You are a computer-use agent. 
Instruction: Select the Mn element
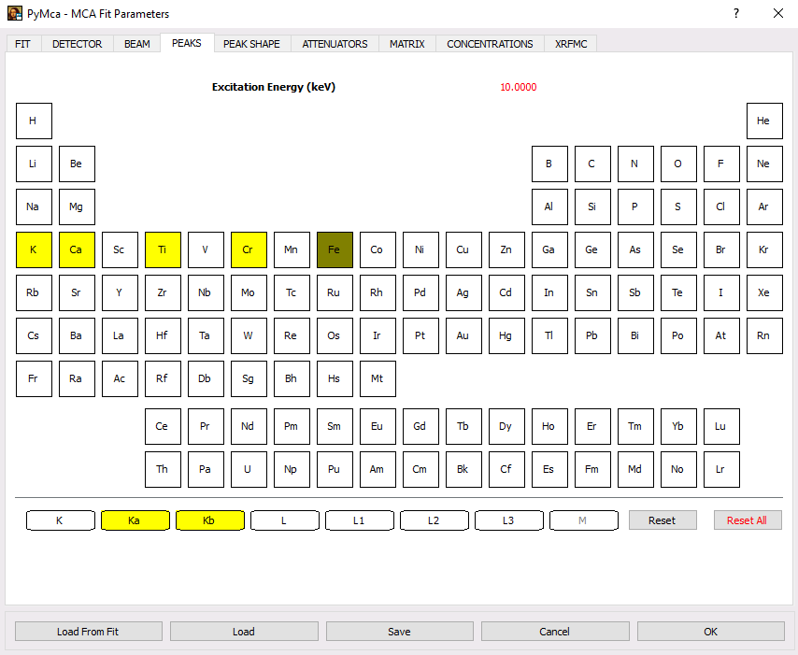(x=292, y=249)
